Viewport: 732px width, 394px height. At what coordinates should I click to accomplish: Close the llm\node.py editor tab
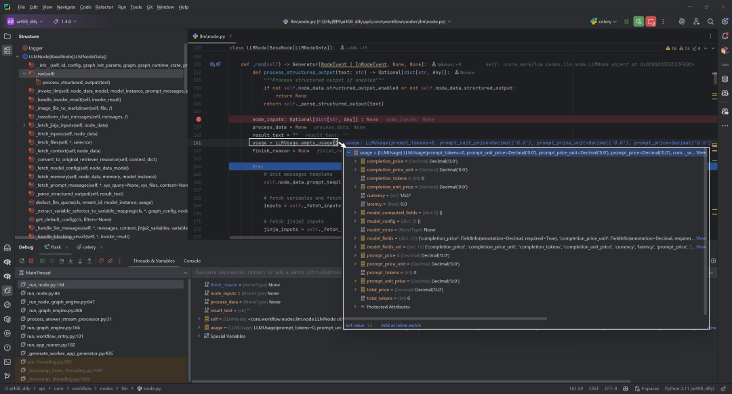[230, 36]
